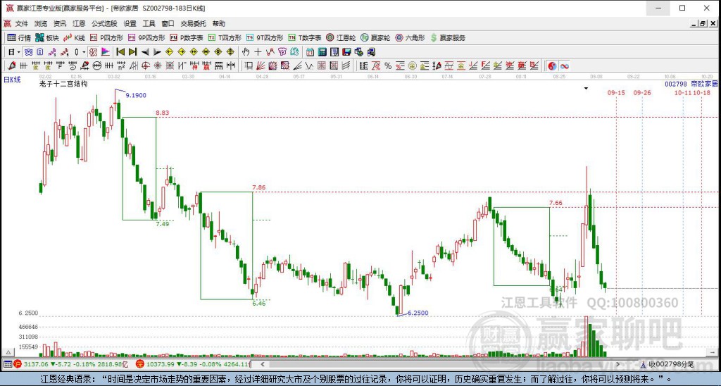Select the Gann fan lines tool

tap(261, 66)
